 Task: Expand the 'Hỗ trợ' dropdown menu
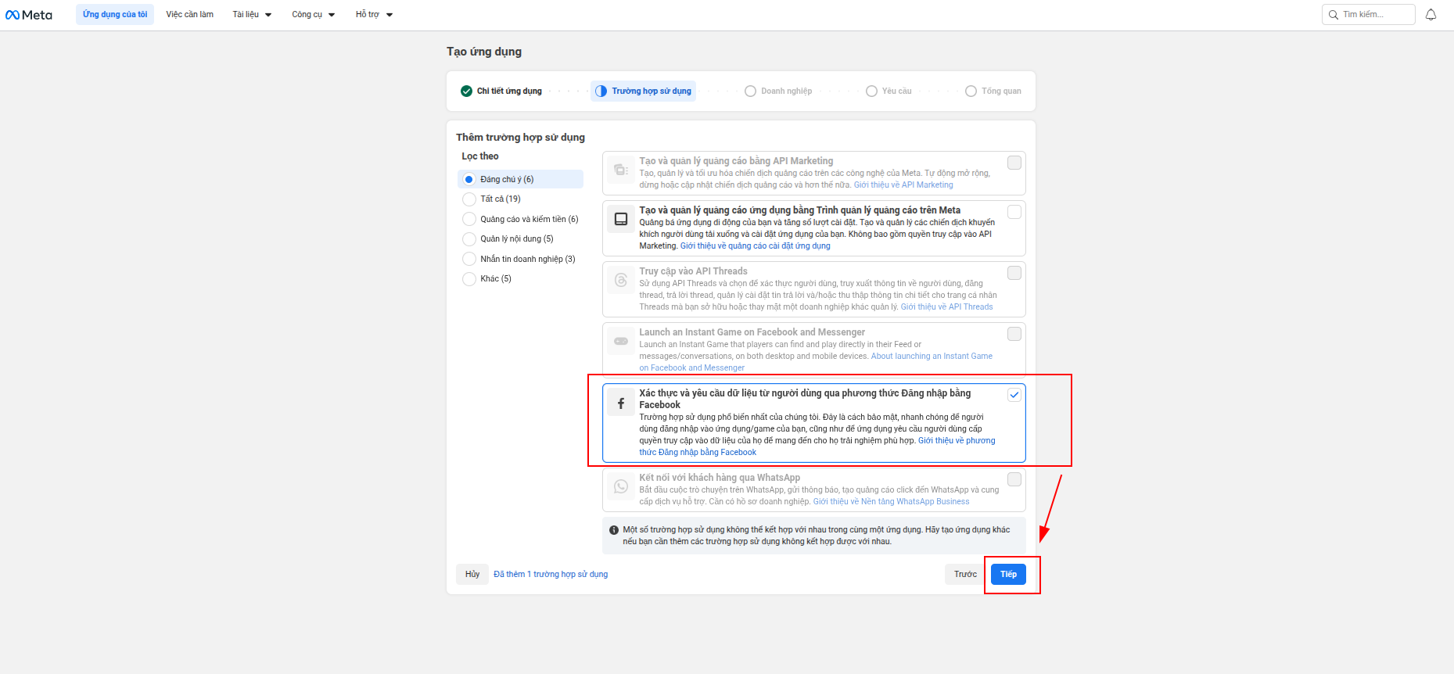click(x=374, y=15)
